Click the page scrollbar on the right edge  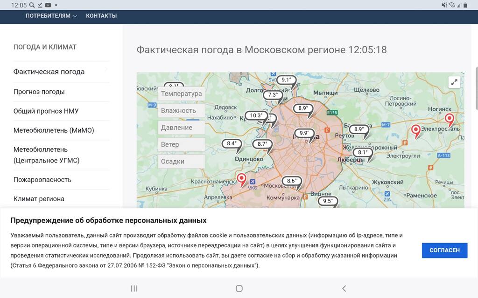pyautogui.click(x=476, y=88)
